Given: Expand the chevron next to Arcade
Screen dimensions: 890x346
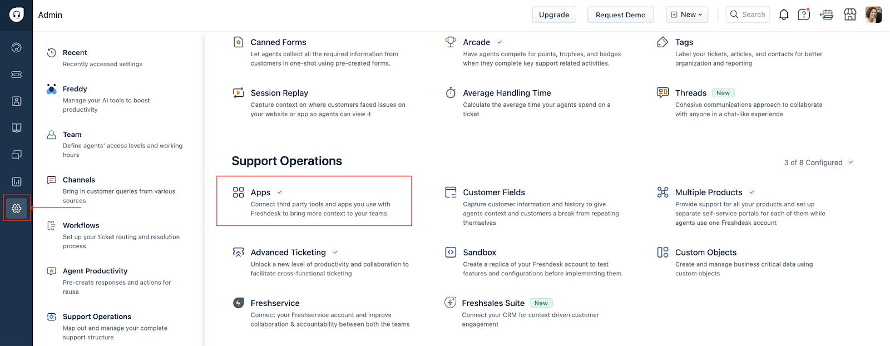Looking at the screenshot, I should (x=500, y=42).
